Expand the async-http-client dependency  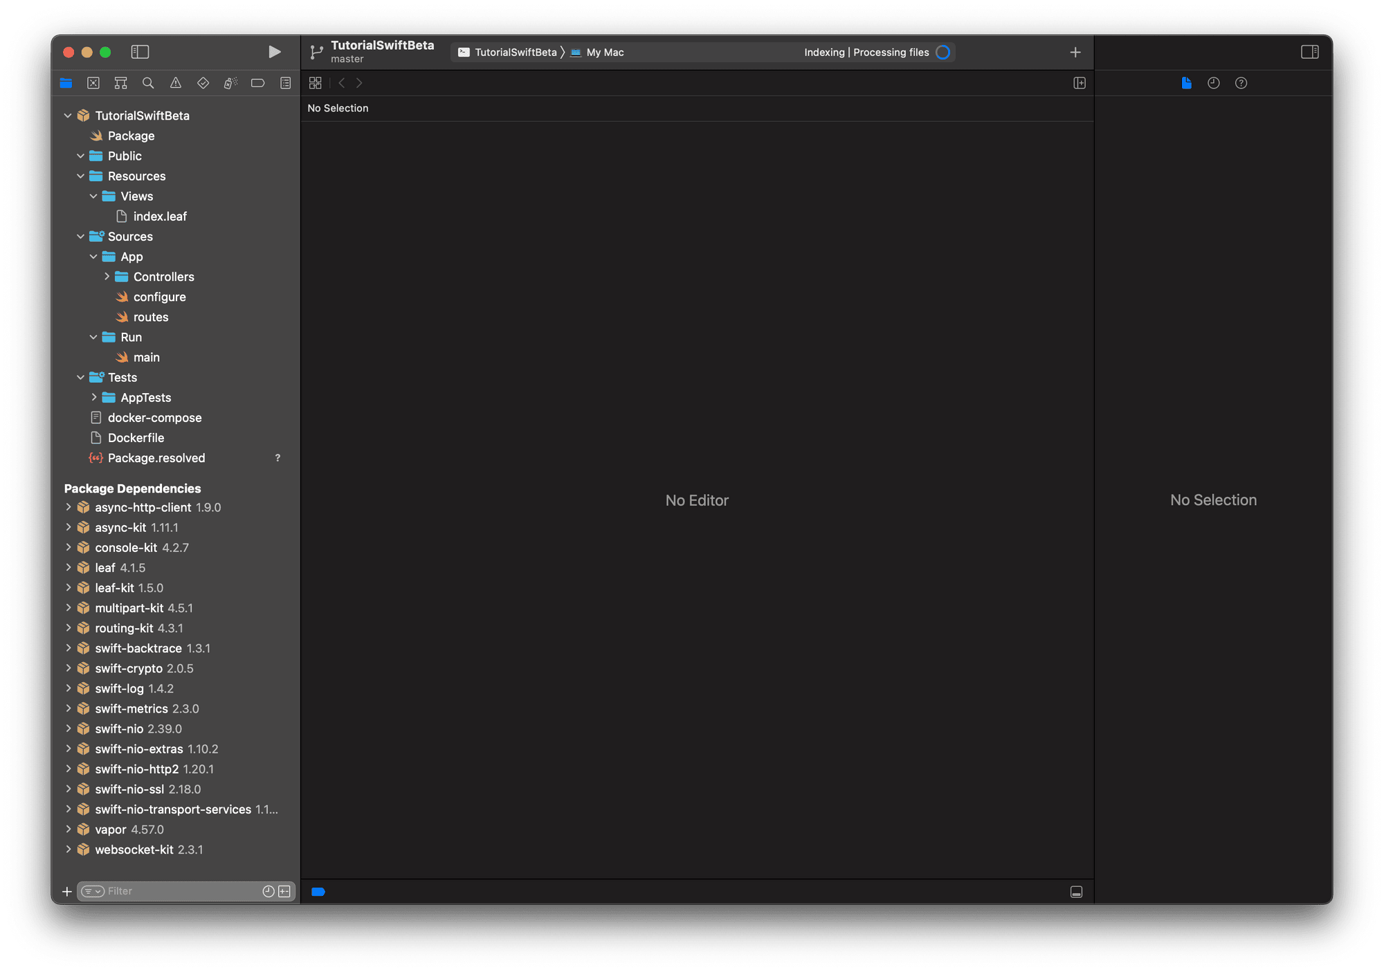(x=69, y=507)
